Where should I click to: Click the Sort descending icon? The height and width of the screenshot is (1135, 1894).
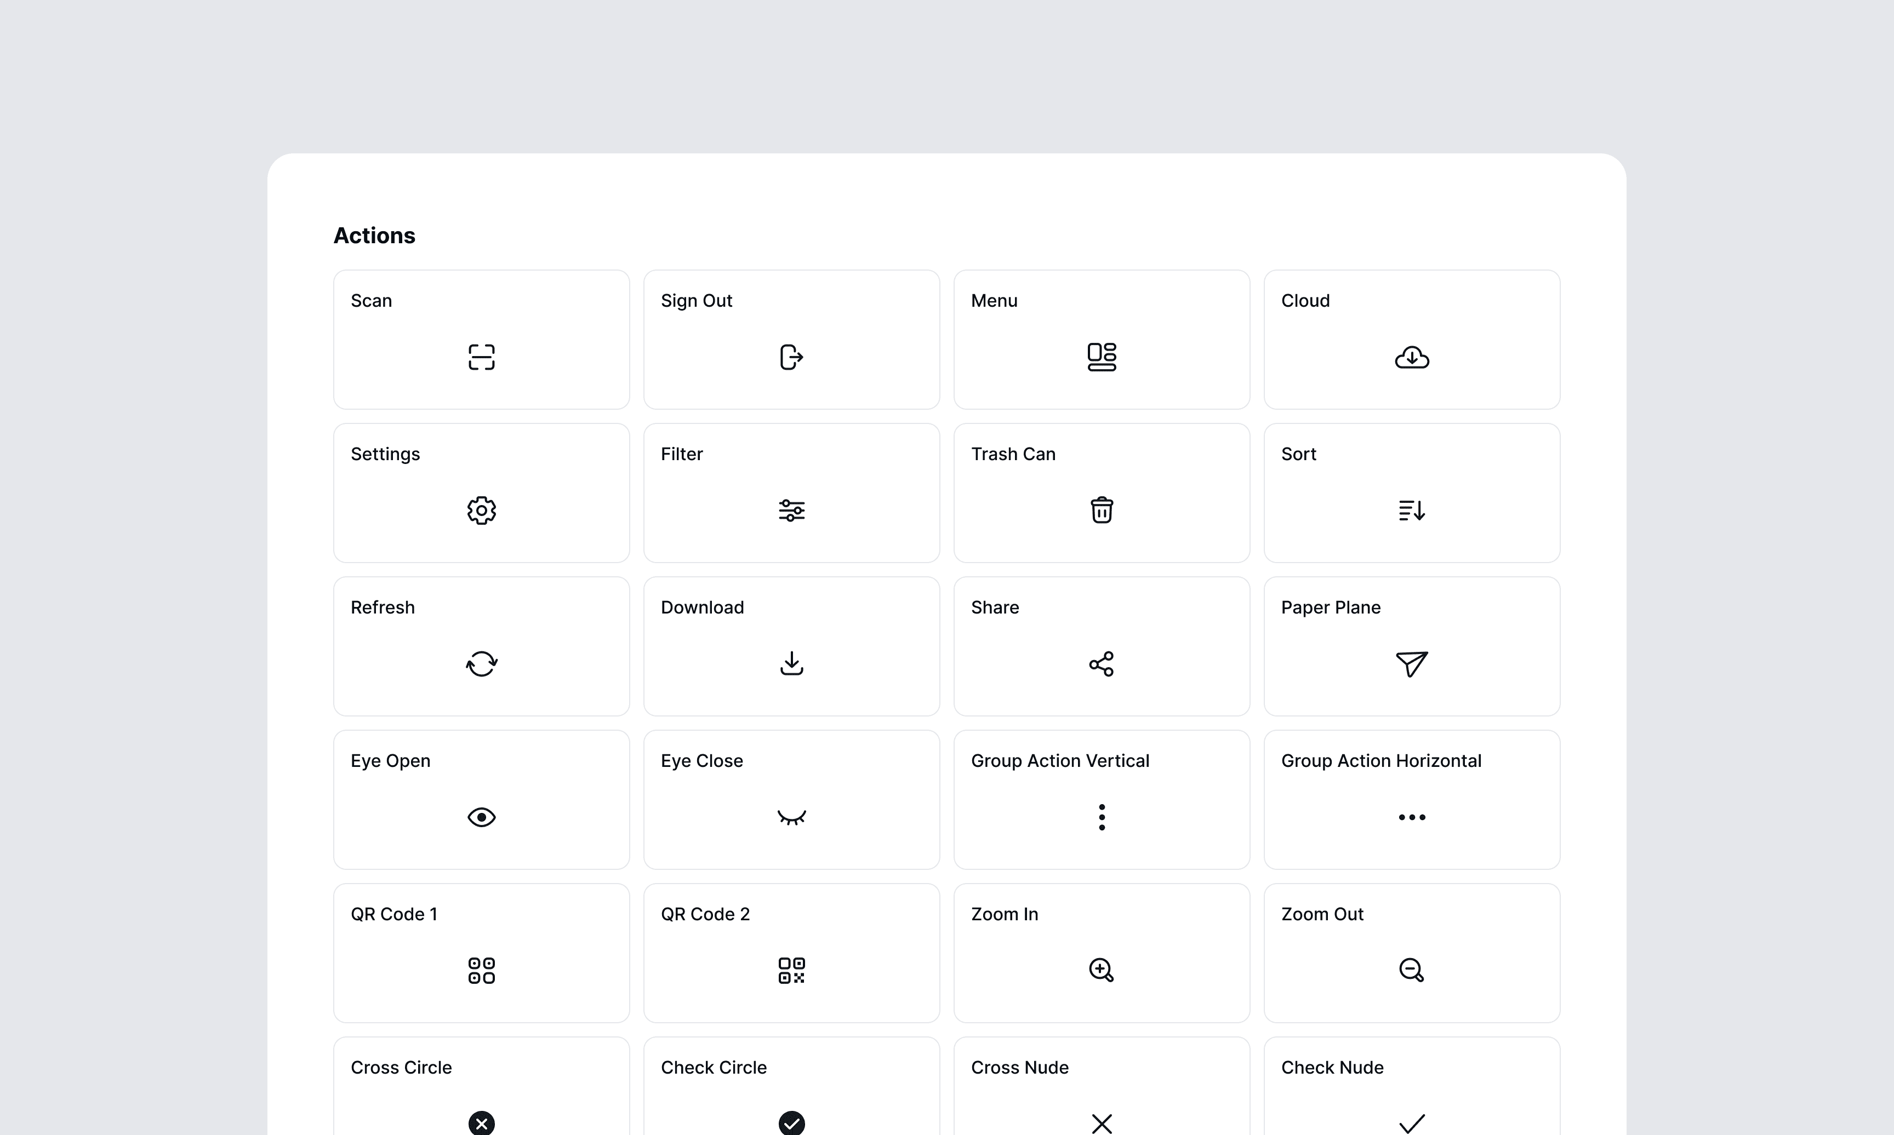point(1411,510)
